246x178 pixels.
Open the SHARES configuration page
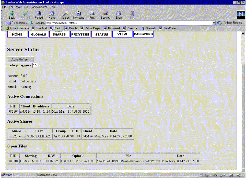(59, 34)
